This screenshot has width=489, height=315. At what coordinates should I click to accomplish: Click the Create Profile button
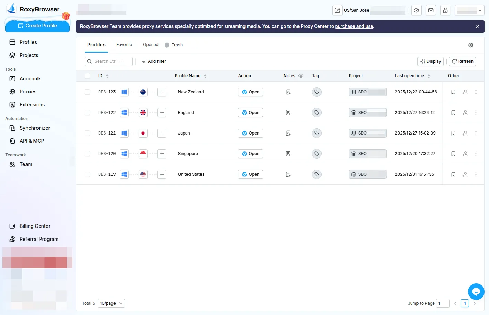(37, 26)
